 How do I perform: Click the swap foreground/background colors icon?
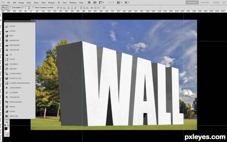8,125
